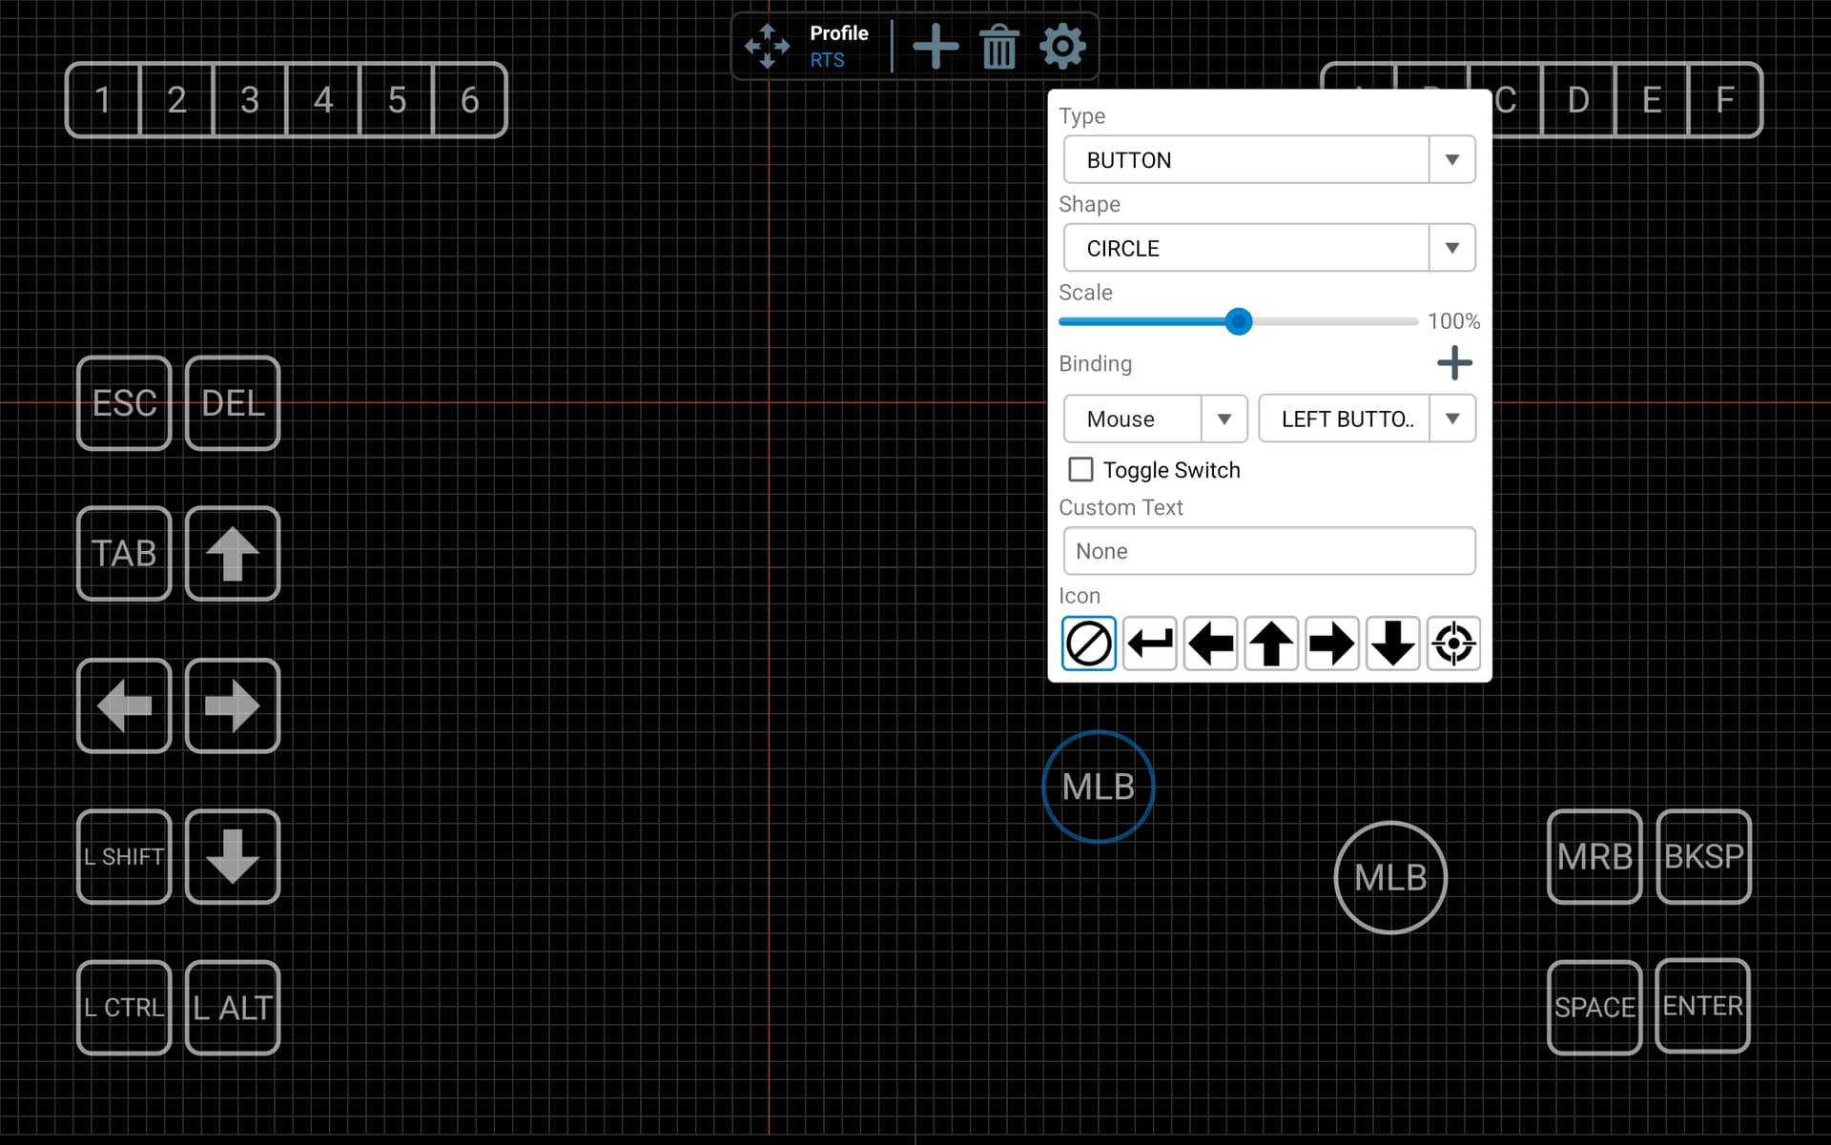Open the Profile RTS selector
Viewport: 1831px width, 1145px height.
tap(838, 46)
